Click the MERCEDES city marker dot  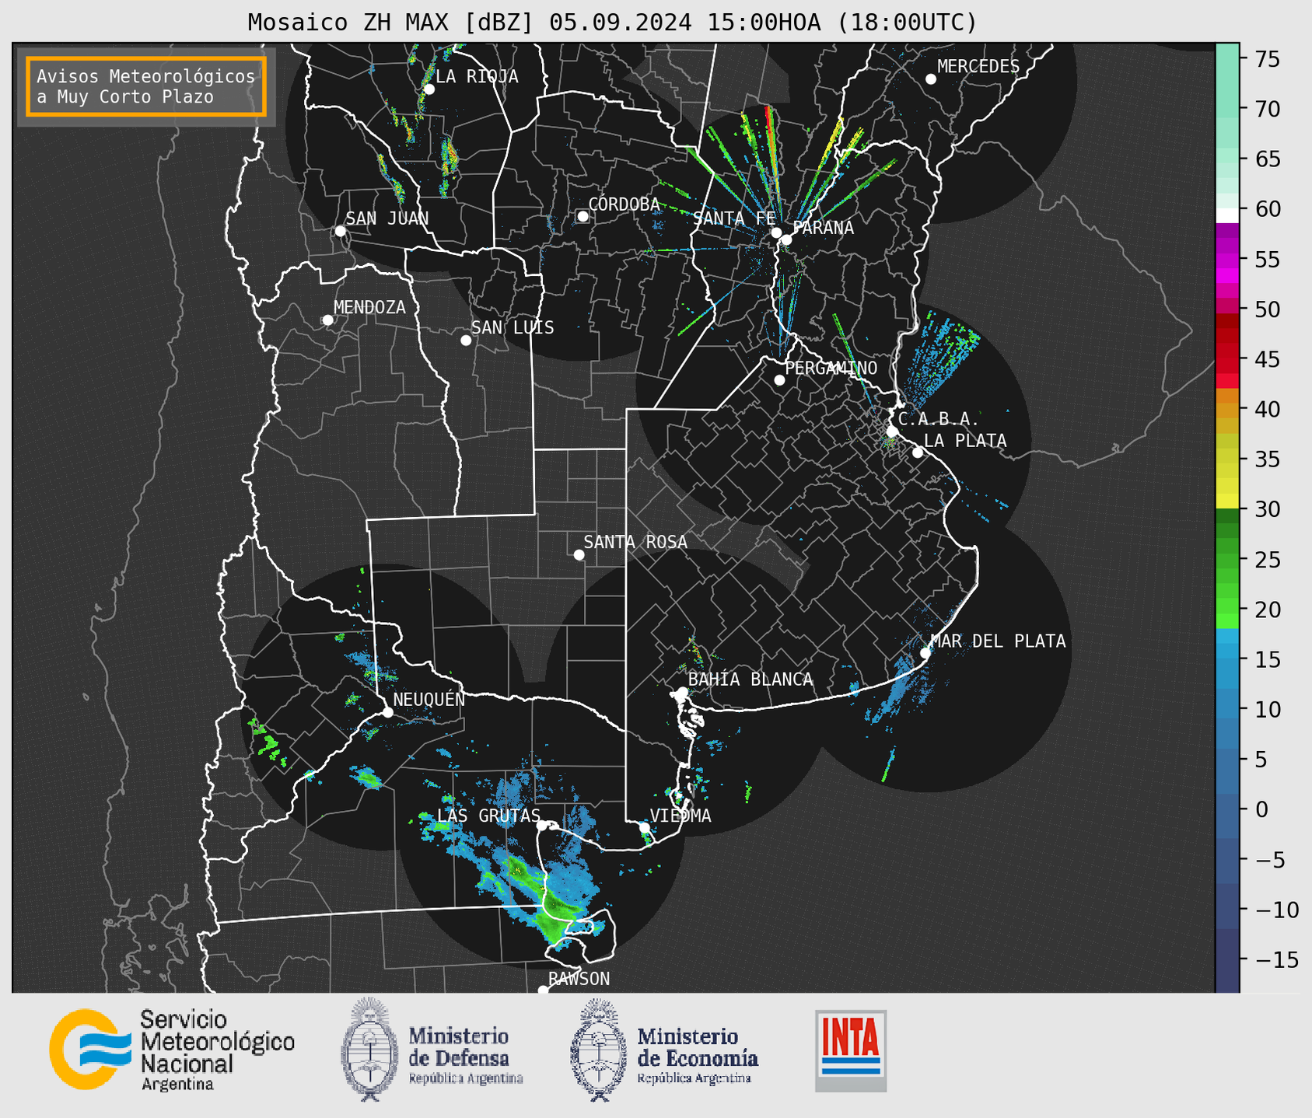931,79
